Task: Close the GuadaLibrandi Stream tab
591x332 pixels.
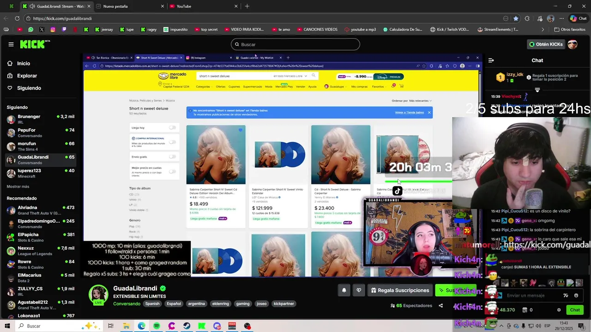Action: [89, 6]
